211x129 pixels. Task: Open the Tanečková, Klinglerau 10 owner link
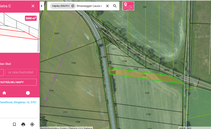pyautogui.click(x=18, y=102)
